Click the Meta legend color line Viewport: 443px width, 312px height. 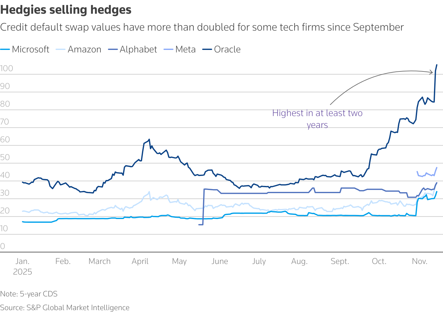pos(168,49)
